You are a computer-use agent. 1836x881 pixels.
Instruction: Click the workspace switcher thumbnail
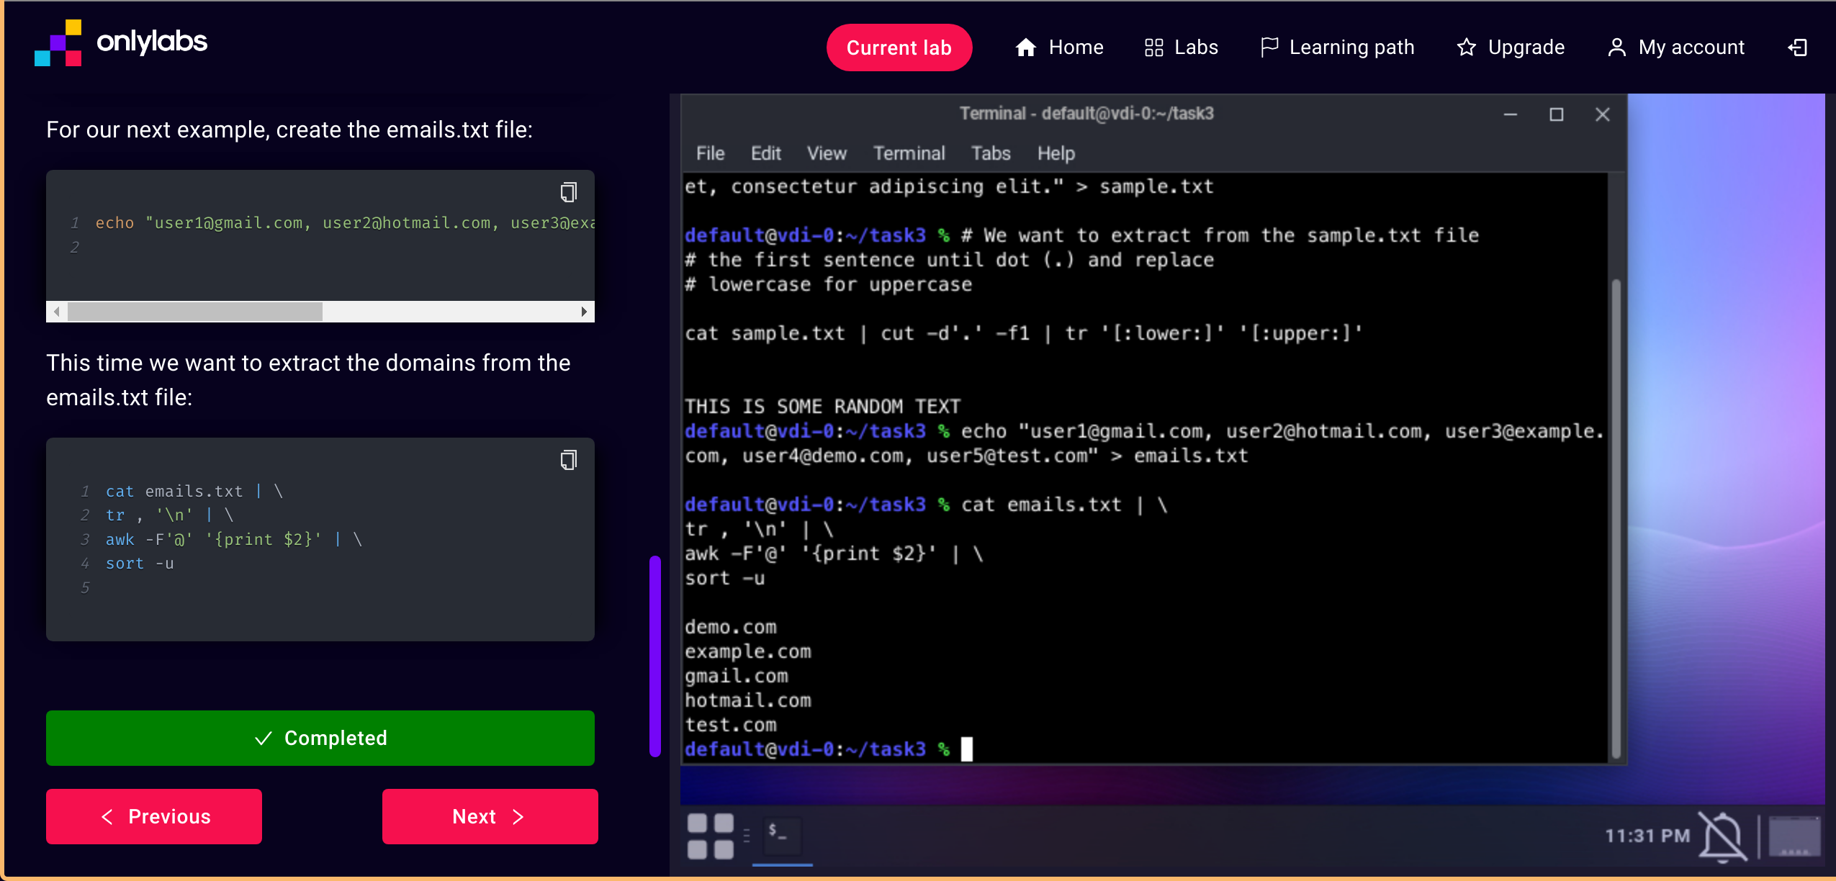click(x=1794, y=836)
